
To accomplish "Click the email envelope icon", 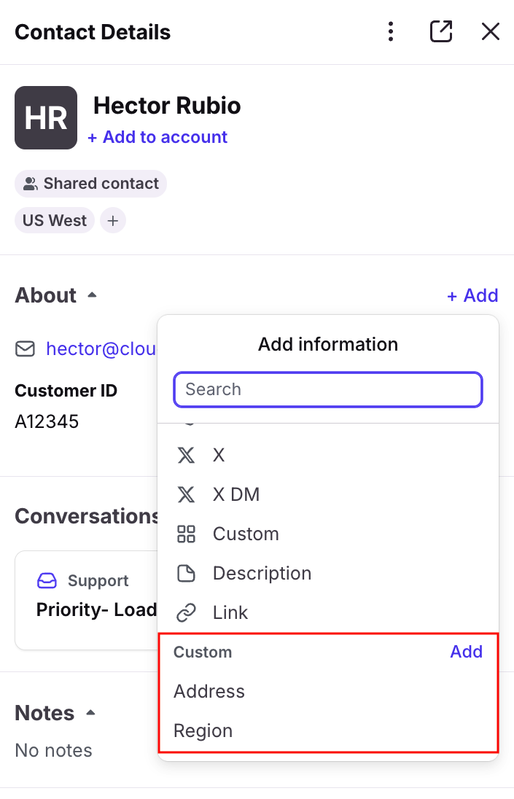I will click(25, 349).
